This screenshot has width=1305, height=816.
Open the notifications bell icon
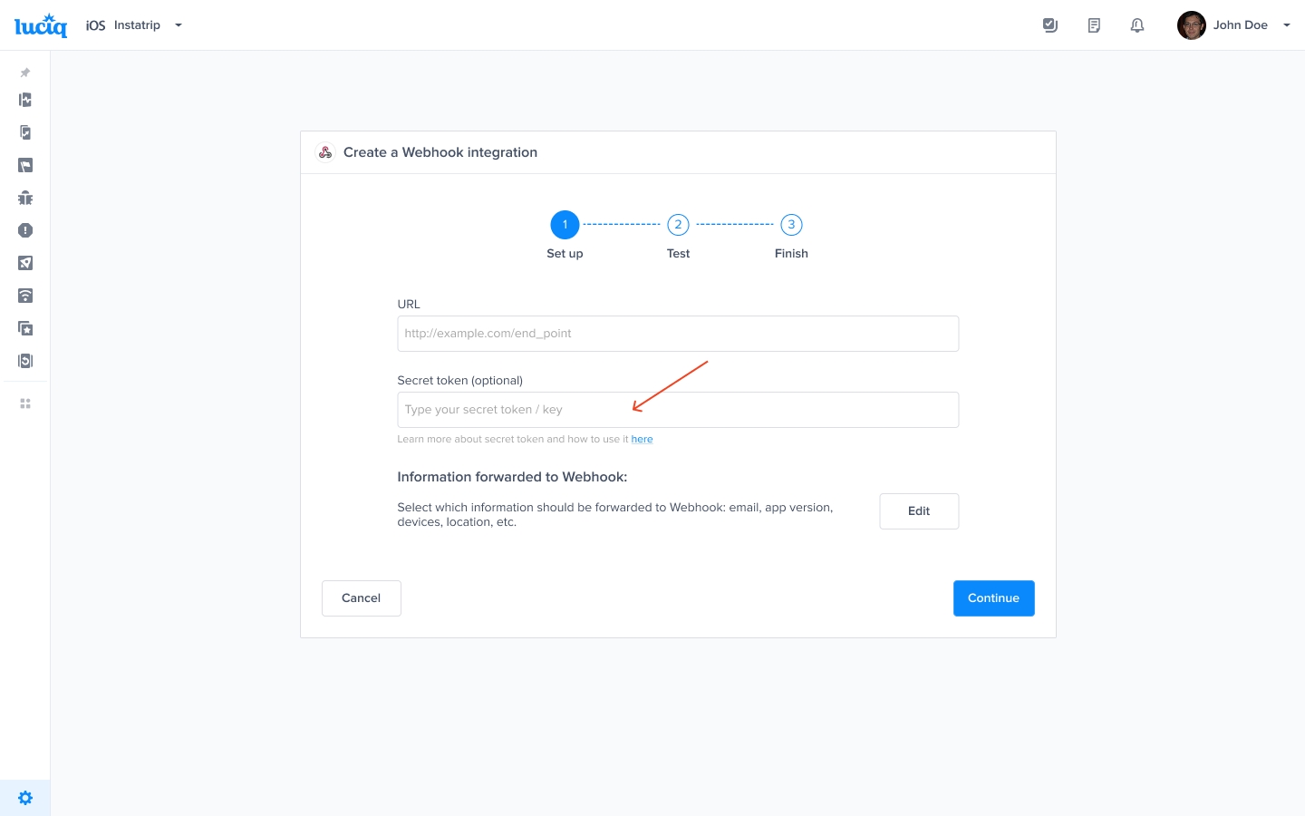(x=1137, y=25)
